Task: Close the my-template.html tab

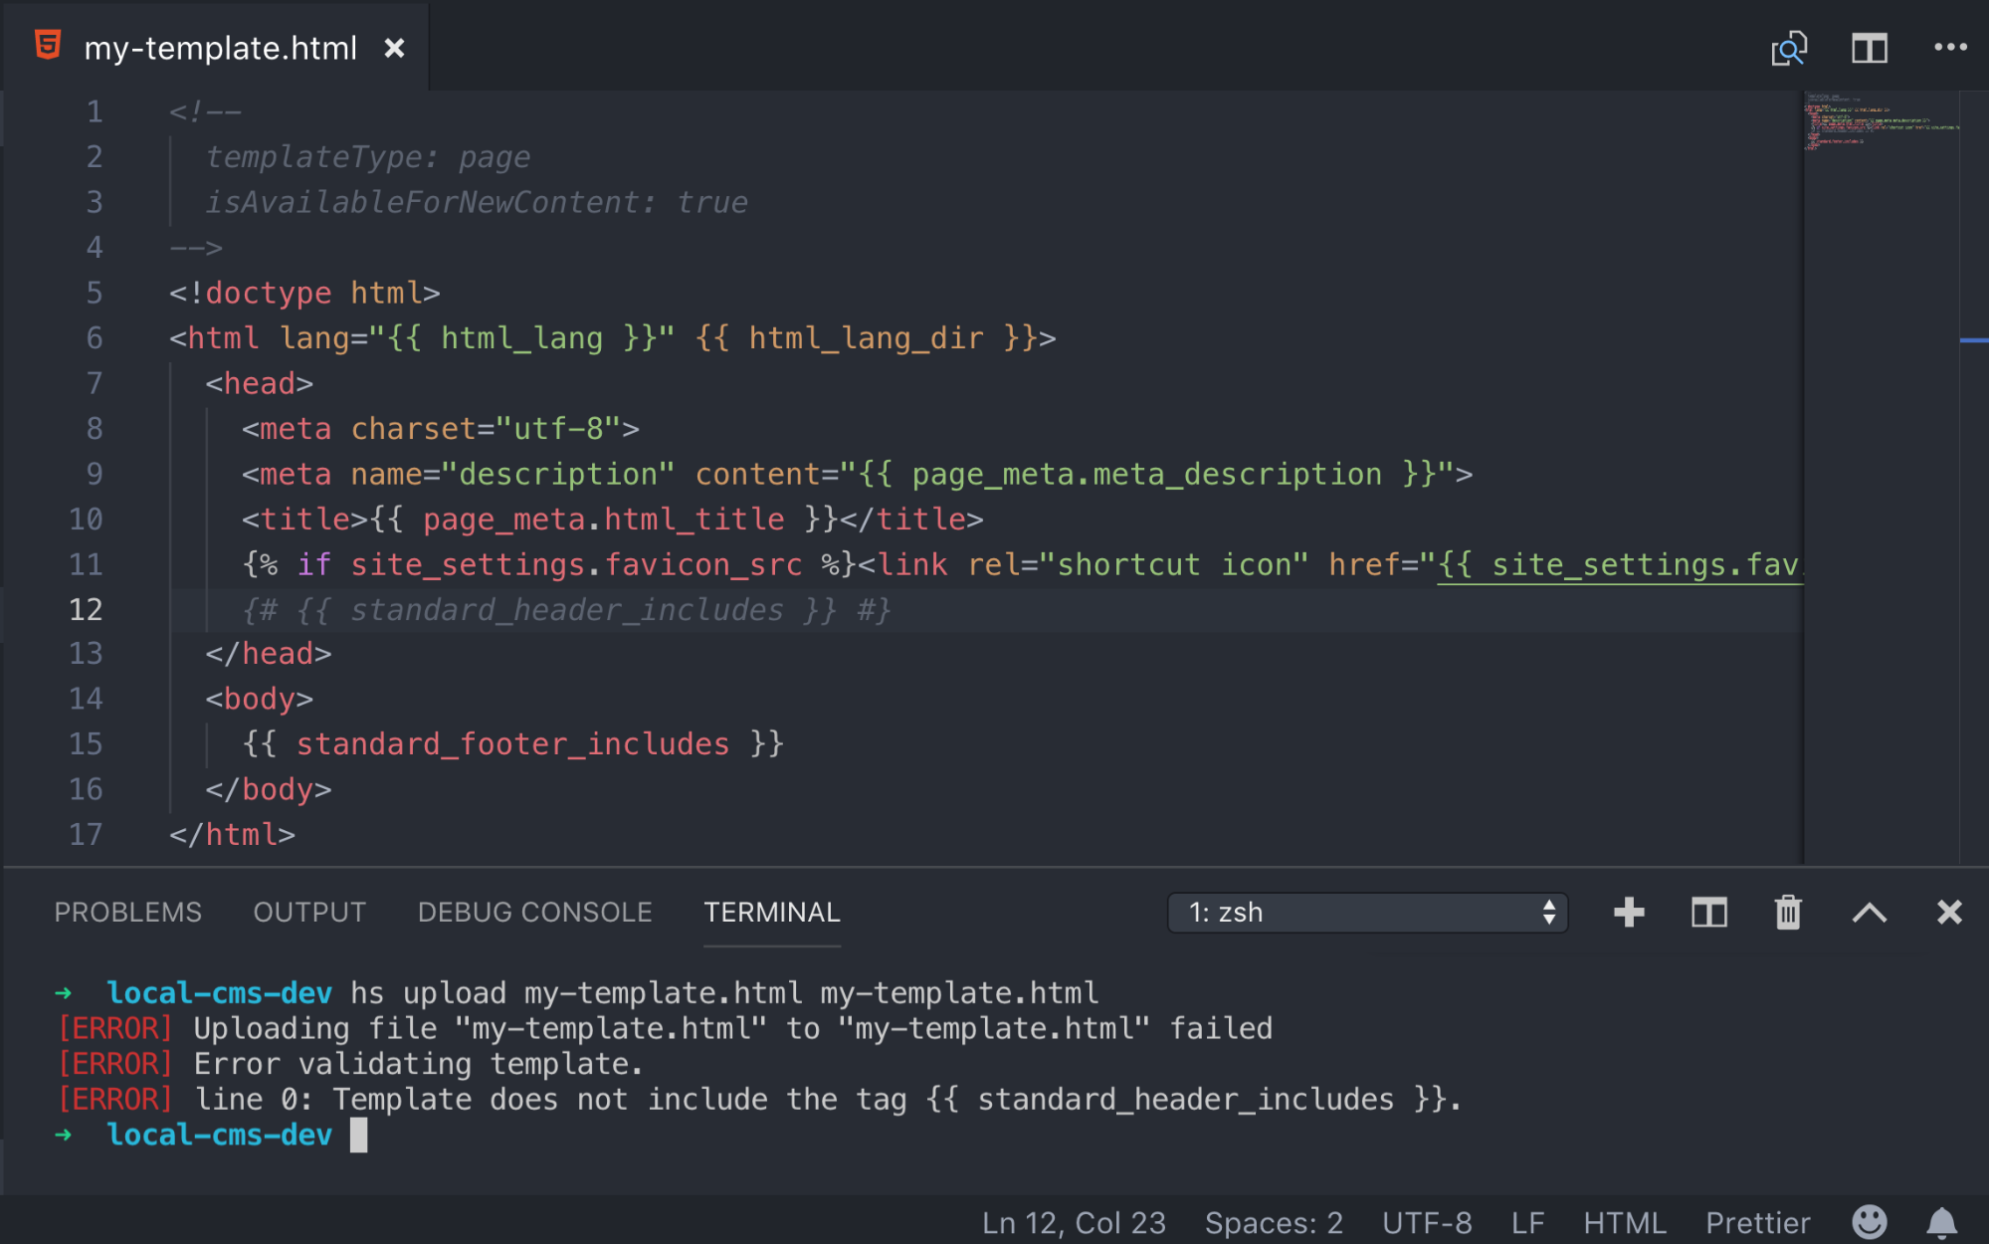Action: (x=394, y=47)
